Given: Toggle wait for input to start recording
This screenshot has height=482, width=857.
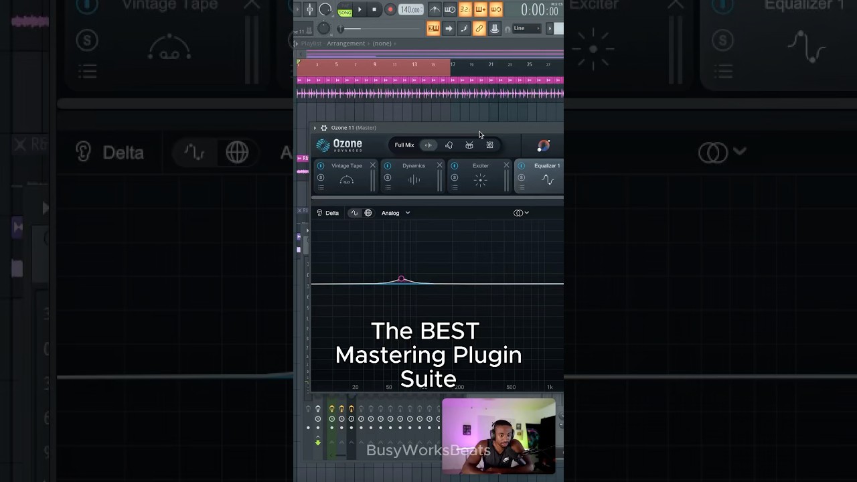Looking at the screenshot, I should (450, 9).
